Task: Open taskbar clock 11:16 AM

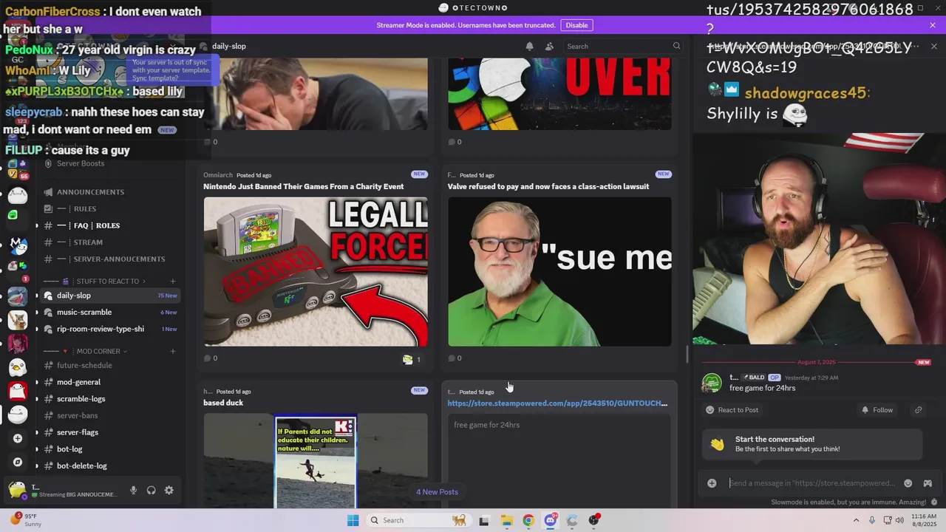Action: pyautogui.click(x=924, y=520)
